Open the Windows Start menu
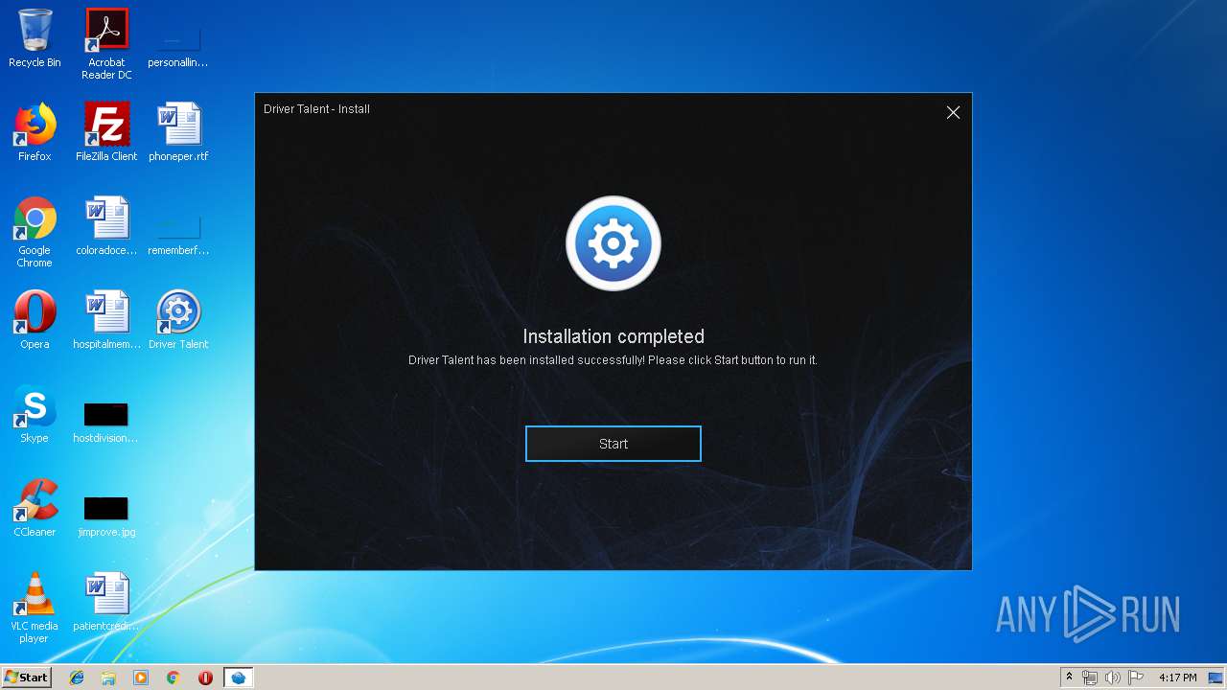Screen dimensions: 1227x690 (x=27, y=678)
